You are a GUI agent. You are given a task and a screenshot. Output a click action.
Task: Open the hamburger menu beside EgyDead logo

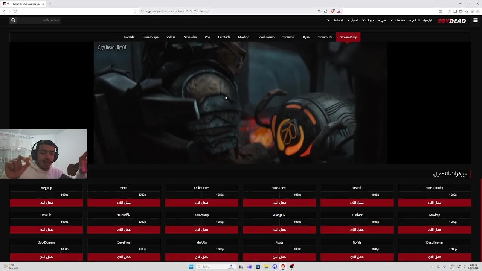click(475, 20)
